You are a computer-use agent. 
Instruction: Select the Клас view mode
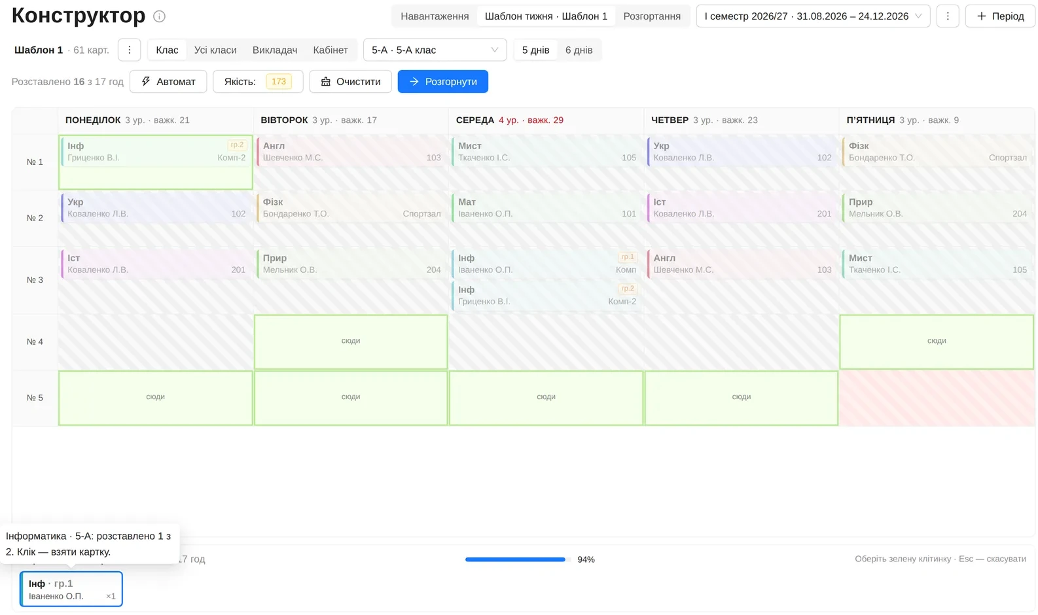(x=167, y=50)
